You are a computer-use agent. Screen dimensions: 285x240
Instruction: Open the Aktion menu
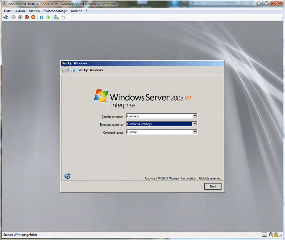click(x=20, y=11)
